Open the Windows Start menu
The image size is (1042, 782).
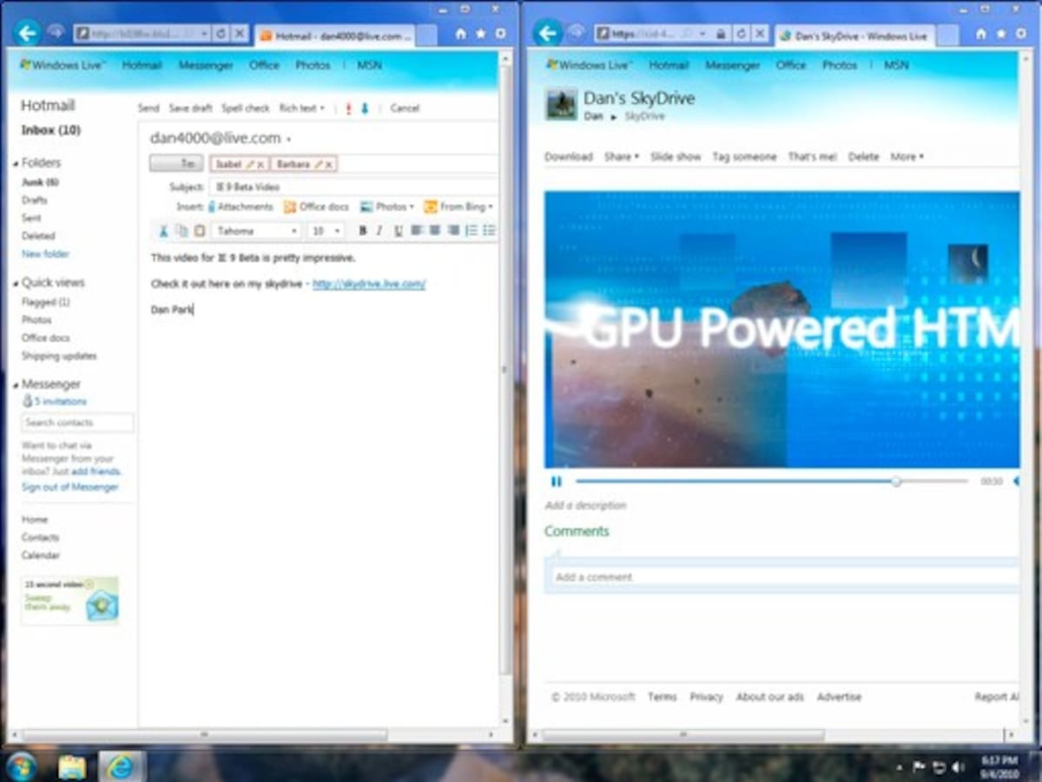click(x=20, y=766)
